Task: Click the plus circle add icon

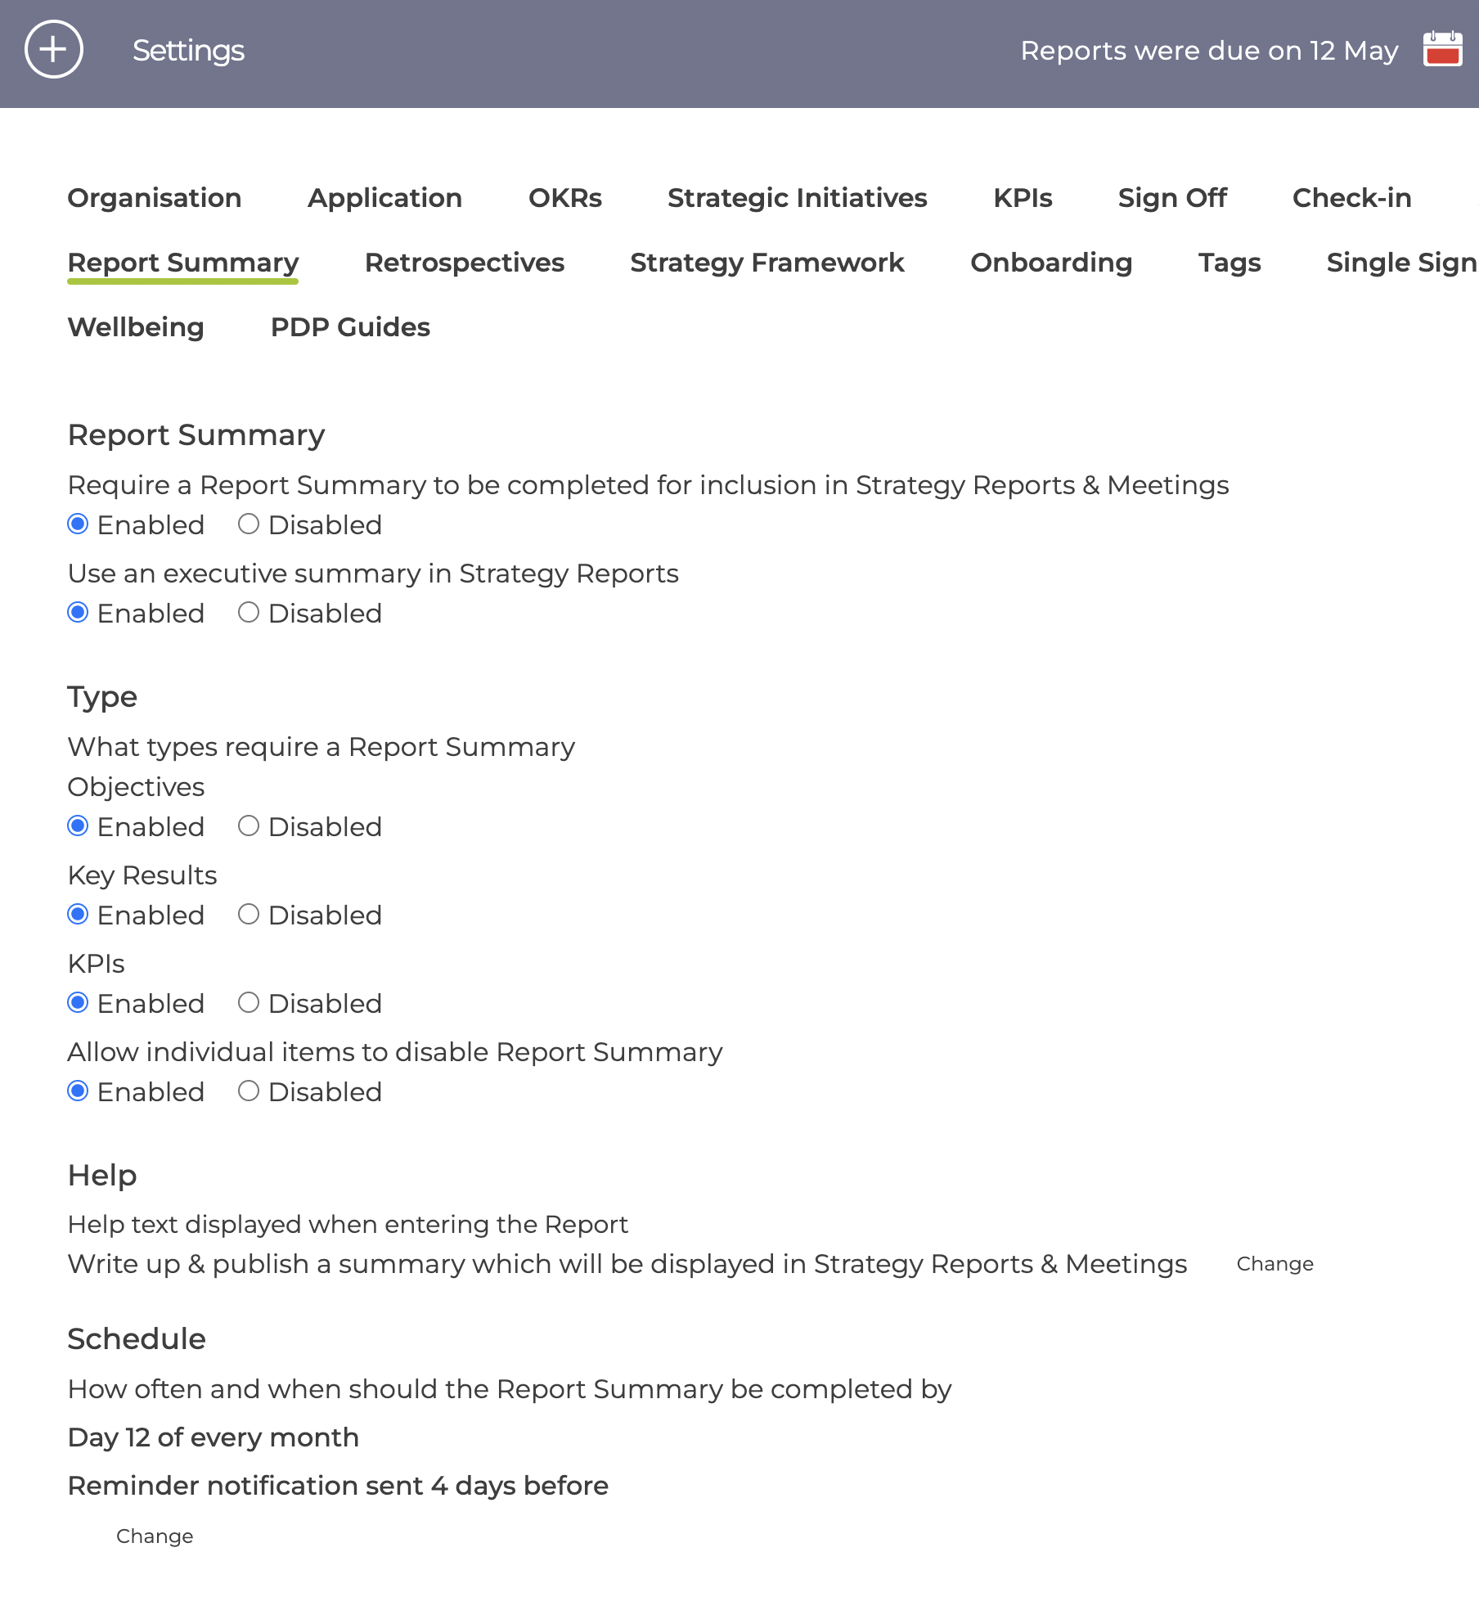Action: [x=54, y=50]
